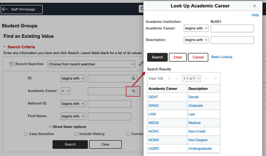This screenshot has height=156, width=266.
Task: Close the Look Up Academic Career dialog
Action: click(254, 6)
